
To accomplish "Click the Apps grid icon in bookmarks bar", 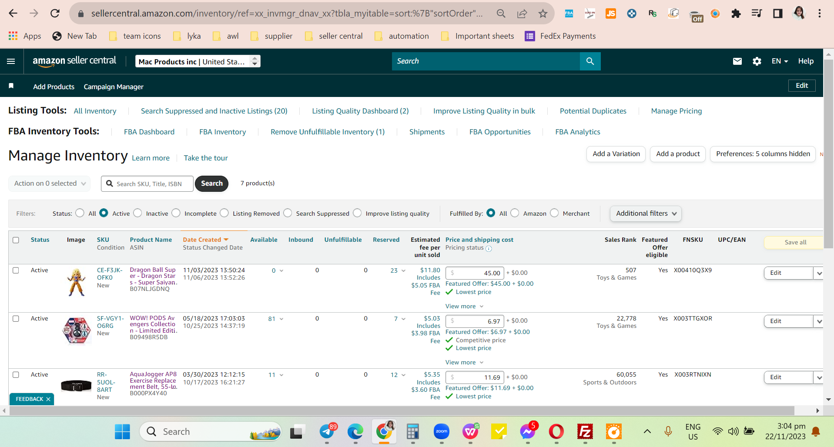I will pos(13,36).
